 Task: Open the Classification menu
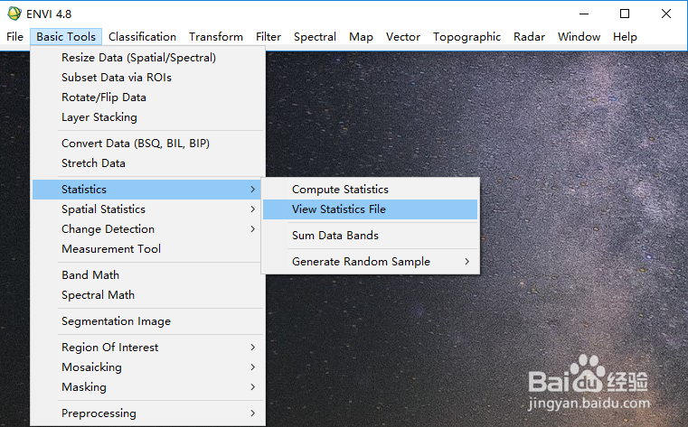click(x=142, y=37)
